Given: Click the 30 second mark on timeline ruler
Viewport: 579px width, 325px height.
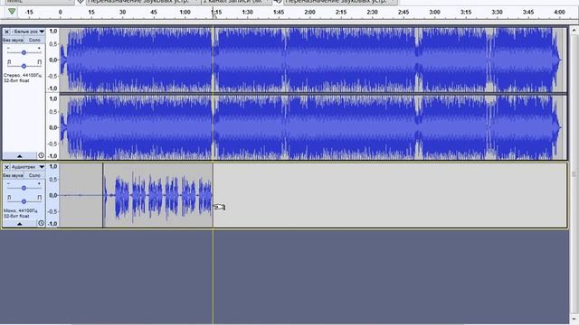Looking at the screenshot, I should click(123, 12).
